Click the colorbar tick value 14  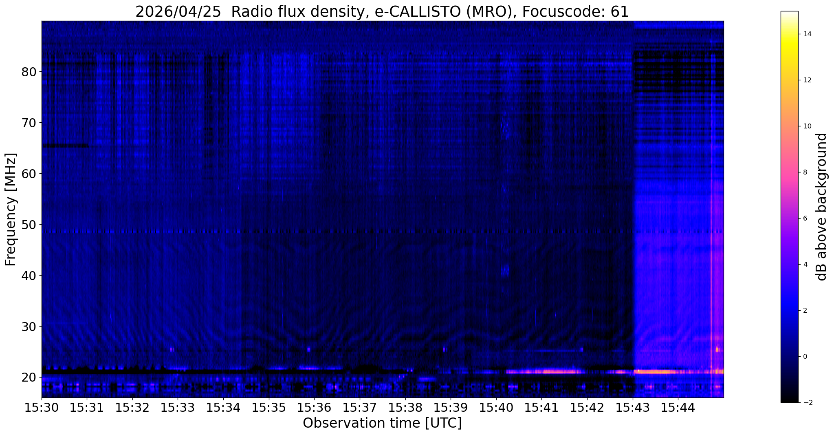807,34
